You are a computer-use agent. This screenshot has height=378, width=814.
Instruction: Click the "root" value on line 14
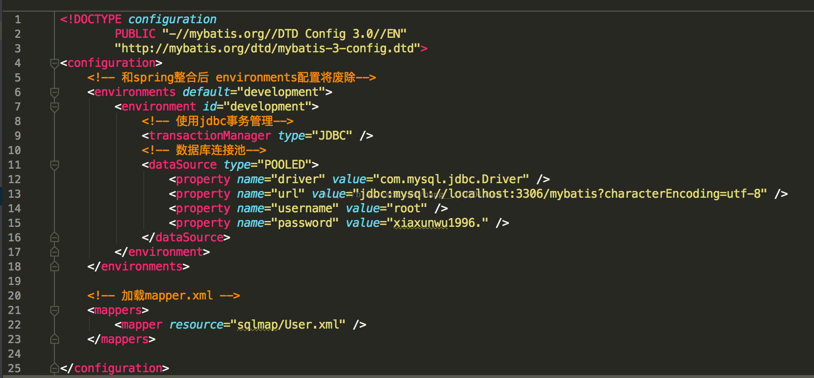(x=407, y=208)
